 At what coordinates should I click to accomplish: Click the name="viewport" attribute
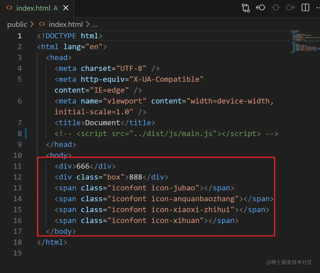click(x=113, y=101)
